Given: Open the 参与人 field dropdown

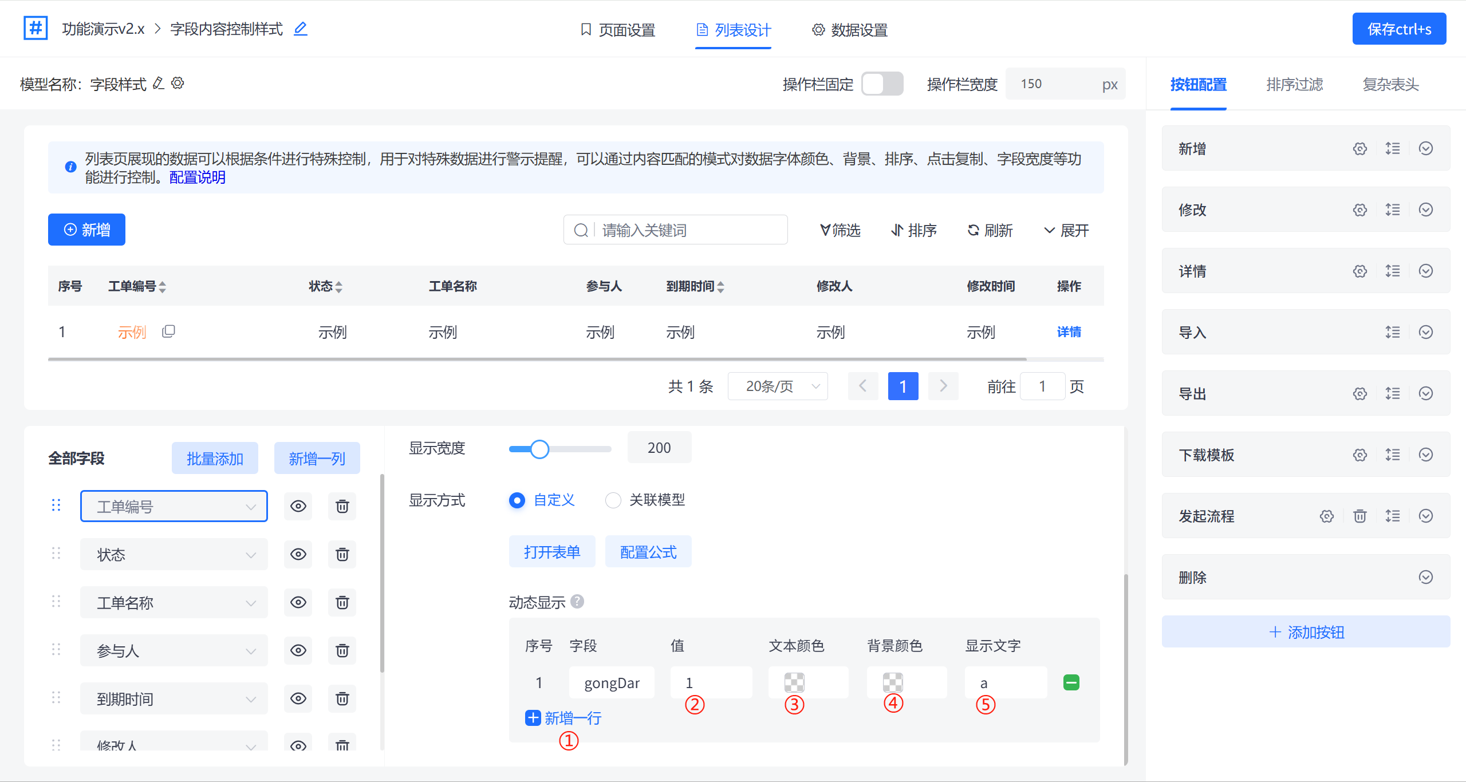Looking at the screenshot, I should (174, 651).
